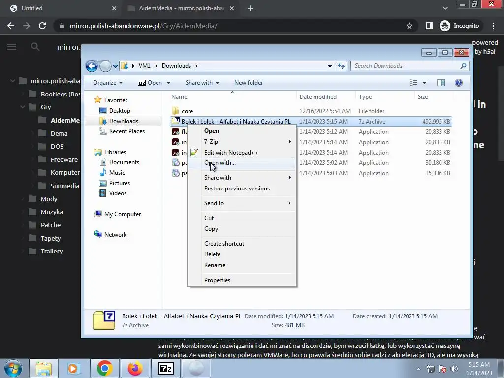The image size is (504, 378).
Task: Select the Bolek i Lolek 7z archive icon
Action: coord(176,121)
